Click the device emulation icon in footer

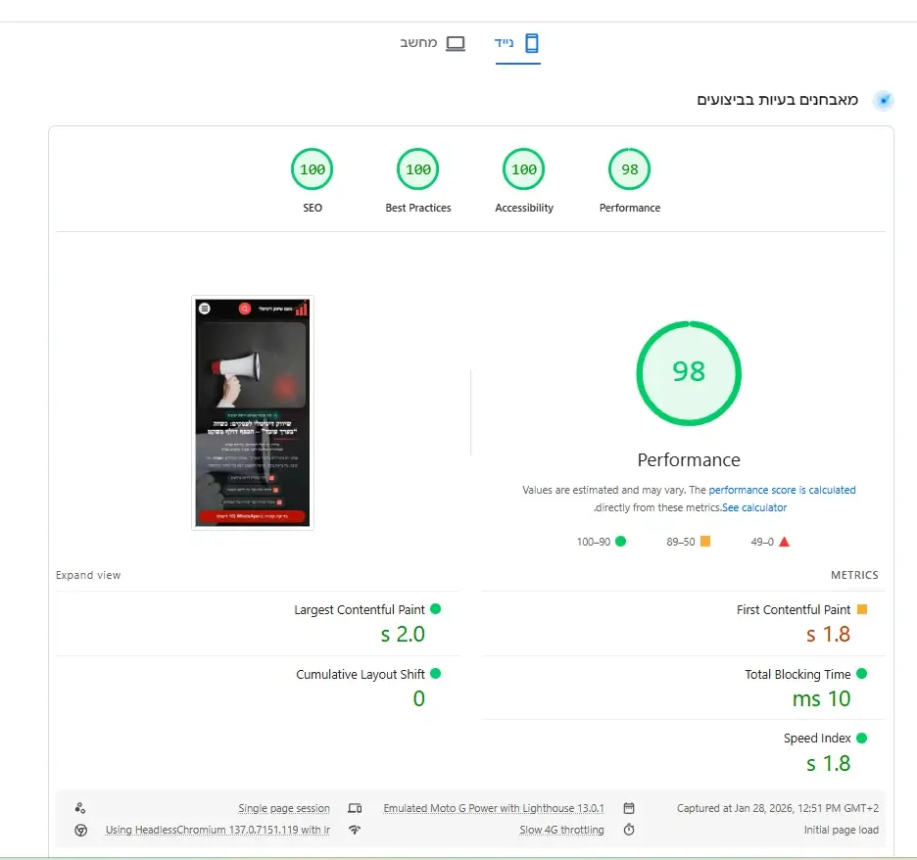[x=355, y=808]
